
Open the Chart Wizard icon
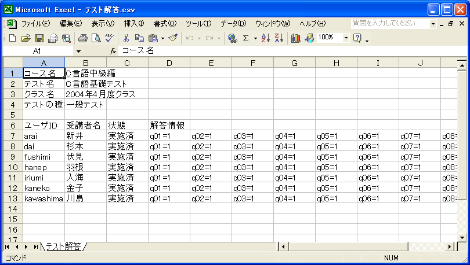pos(295,38)
